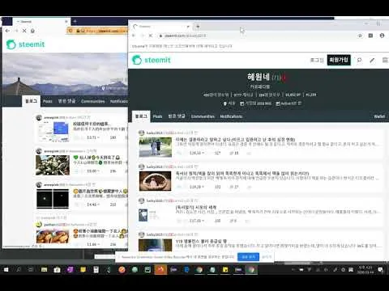This screenshot has height=291, width=389.
Task: Open the white flowers thumbnail in left window
Action: 53,165
